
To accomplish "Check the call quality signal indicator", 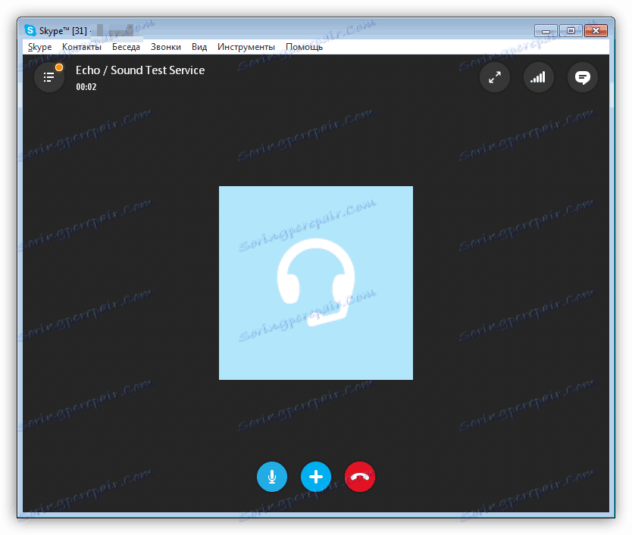I will pos(539,77).
